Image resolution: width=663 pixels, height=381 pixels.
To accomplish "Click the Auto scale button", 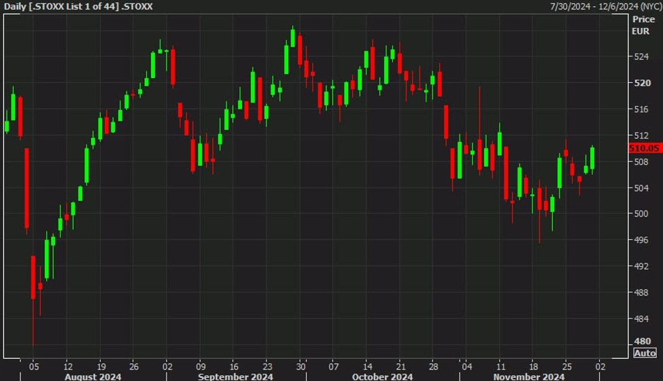I will point(645,353).
